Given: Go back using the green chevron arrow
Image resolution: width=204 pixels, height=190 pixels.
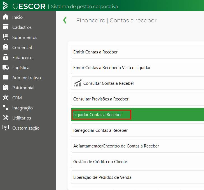Looking at the screenshot, I should (65, 20).
